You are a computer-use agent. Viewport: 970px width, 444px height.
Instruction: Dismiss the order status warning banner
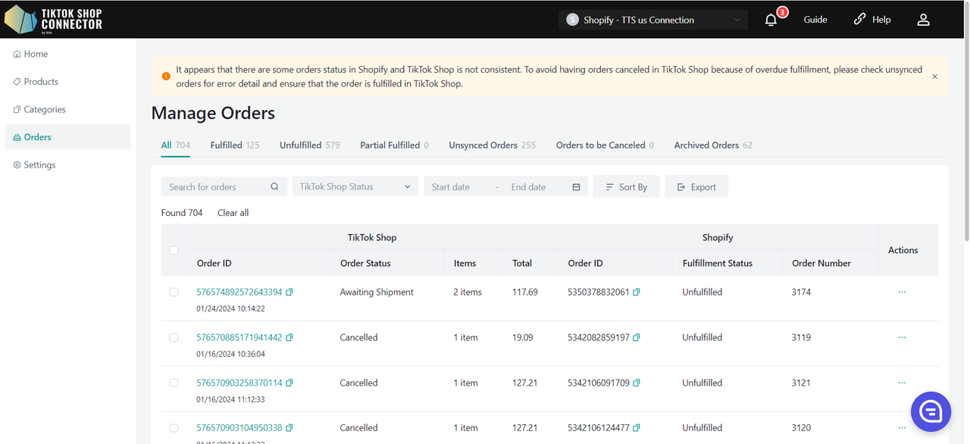[934, 77]
